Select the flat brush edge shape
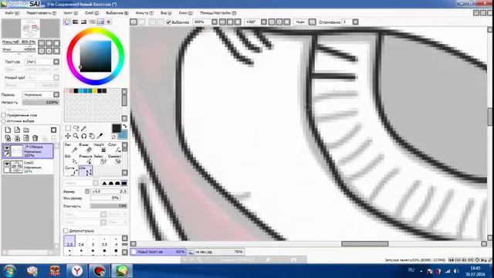The height and width of the screenshot is (278, 494). 124,183
